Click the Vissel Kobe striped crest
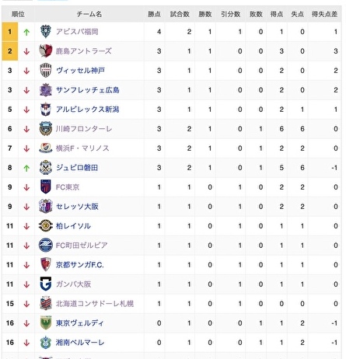 point(46,71)
